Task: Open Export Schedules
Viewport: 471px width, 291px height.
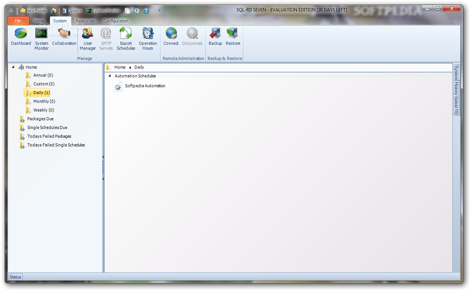Action: pos(126,39)
